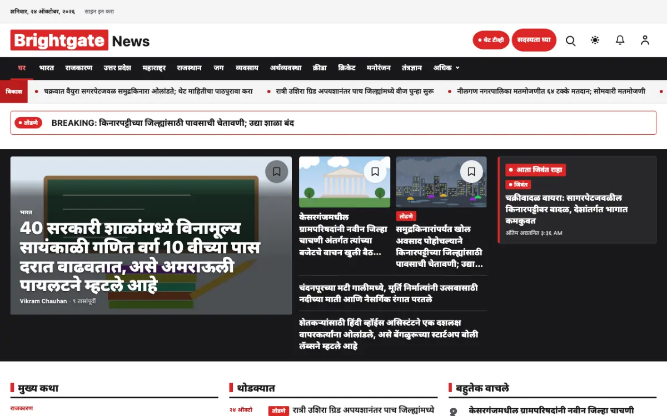This screenshot has width=667, height=416.
Task: Open the अर्थव्यवस्था navigation item
Action: (286, 68)
